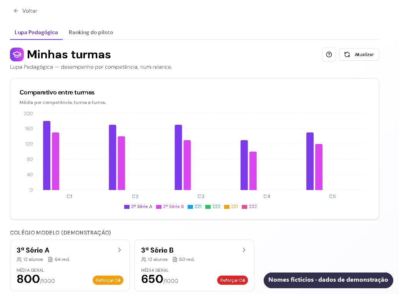The image size is (399, 294).
Task: Open the 3ª Série A card chevron
Action: [x=119, y=250]
